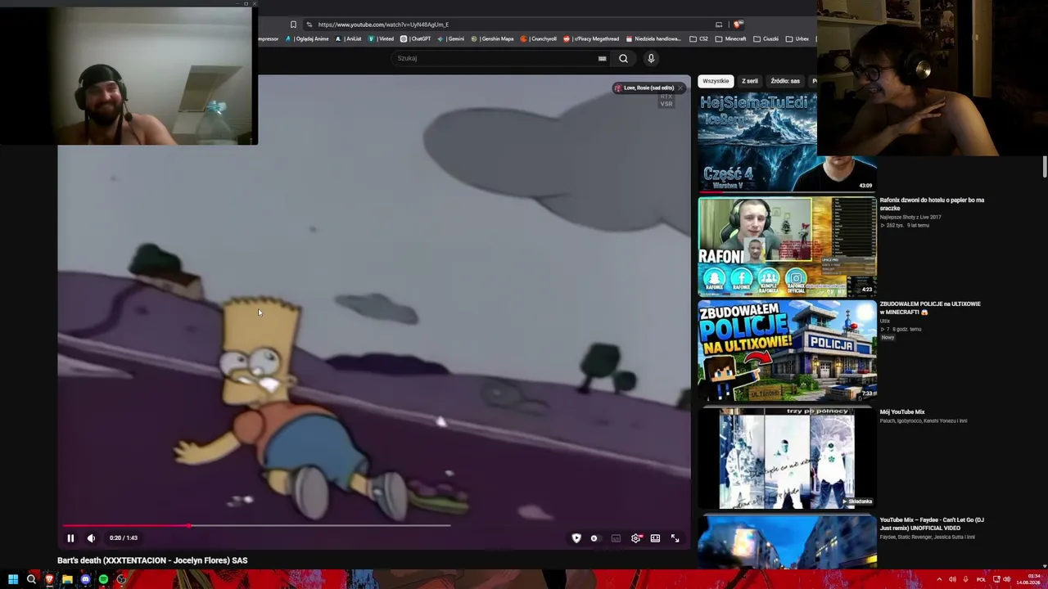1048x589 pixels.
Task: Click the video title "Bart's death" text
Action: coord(152,560)
